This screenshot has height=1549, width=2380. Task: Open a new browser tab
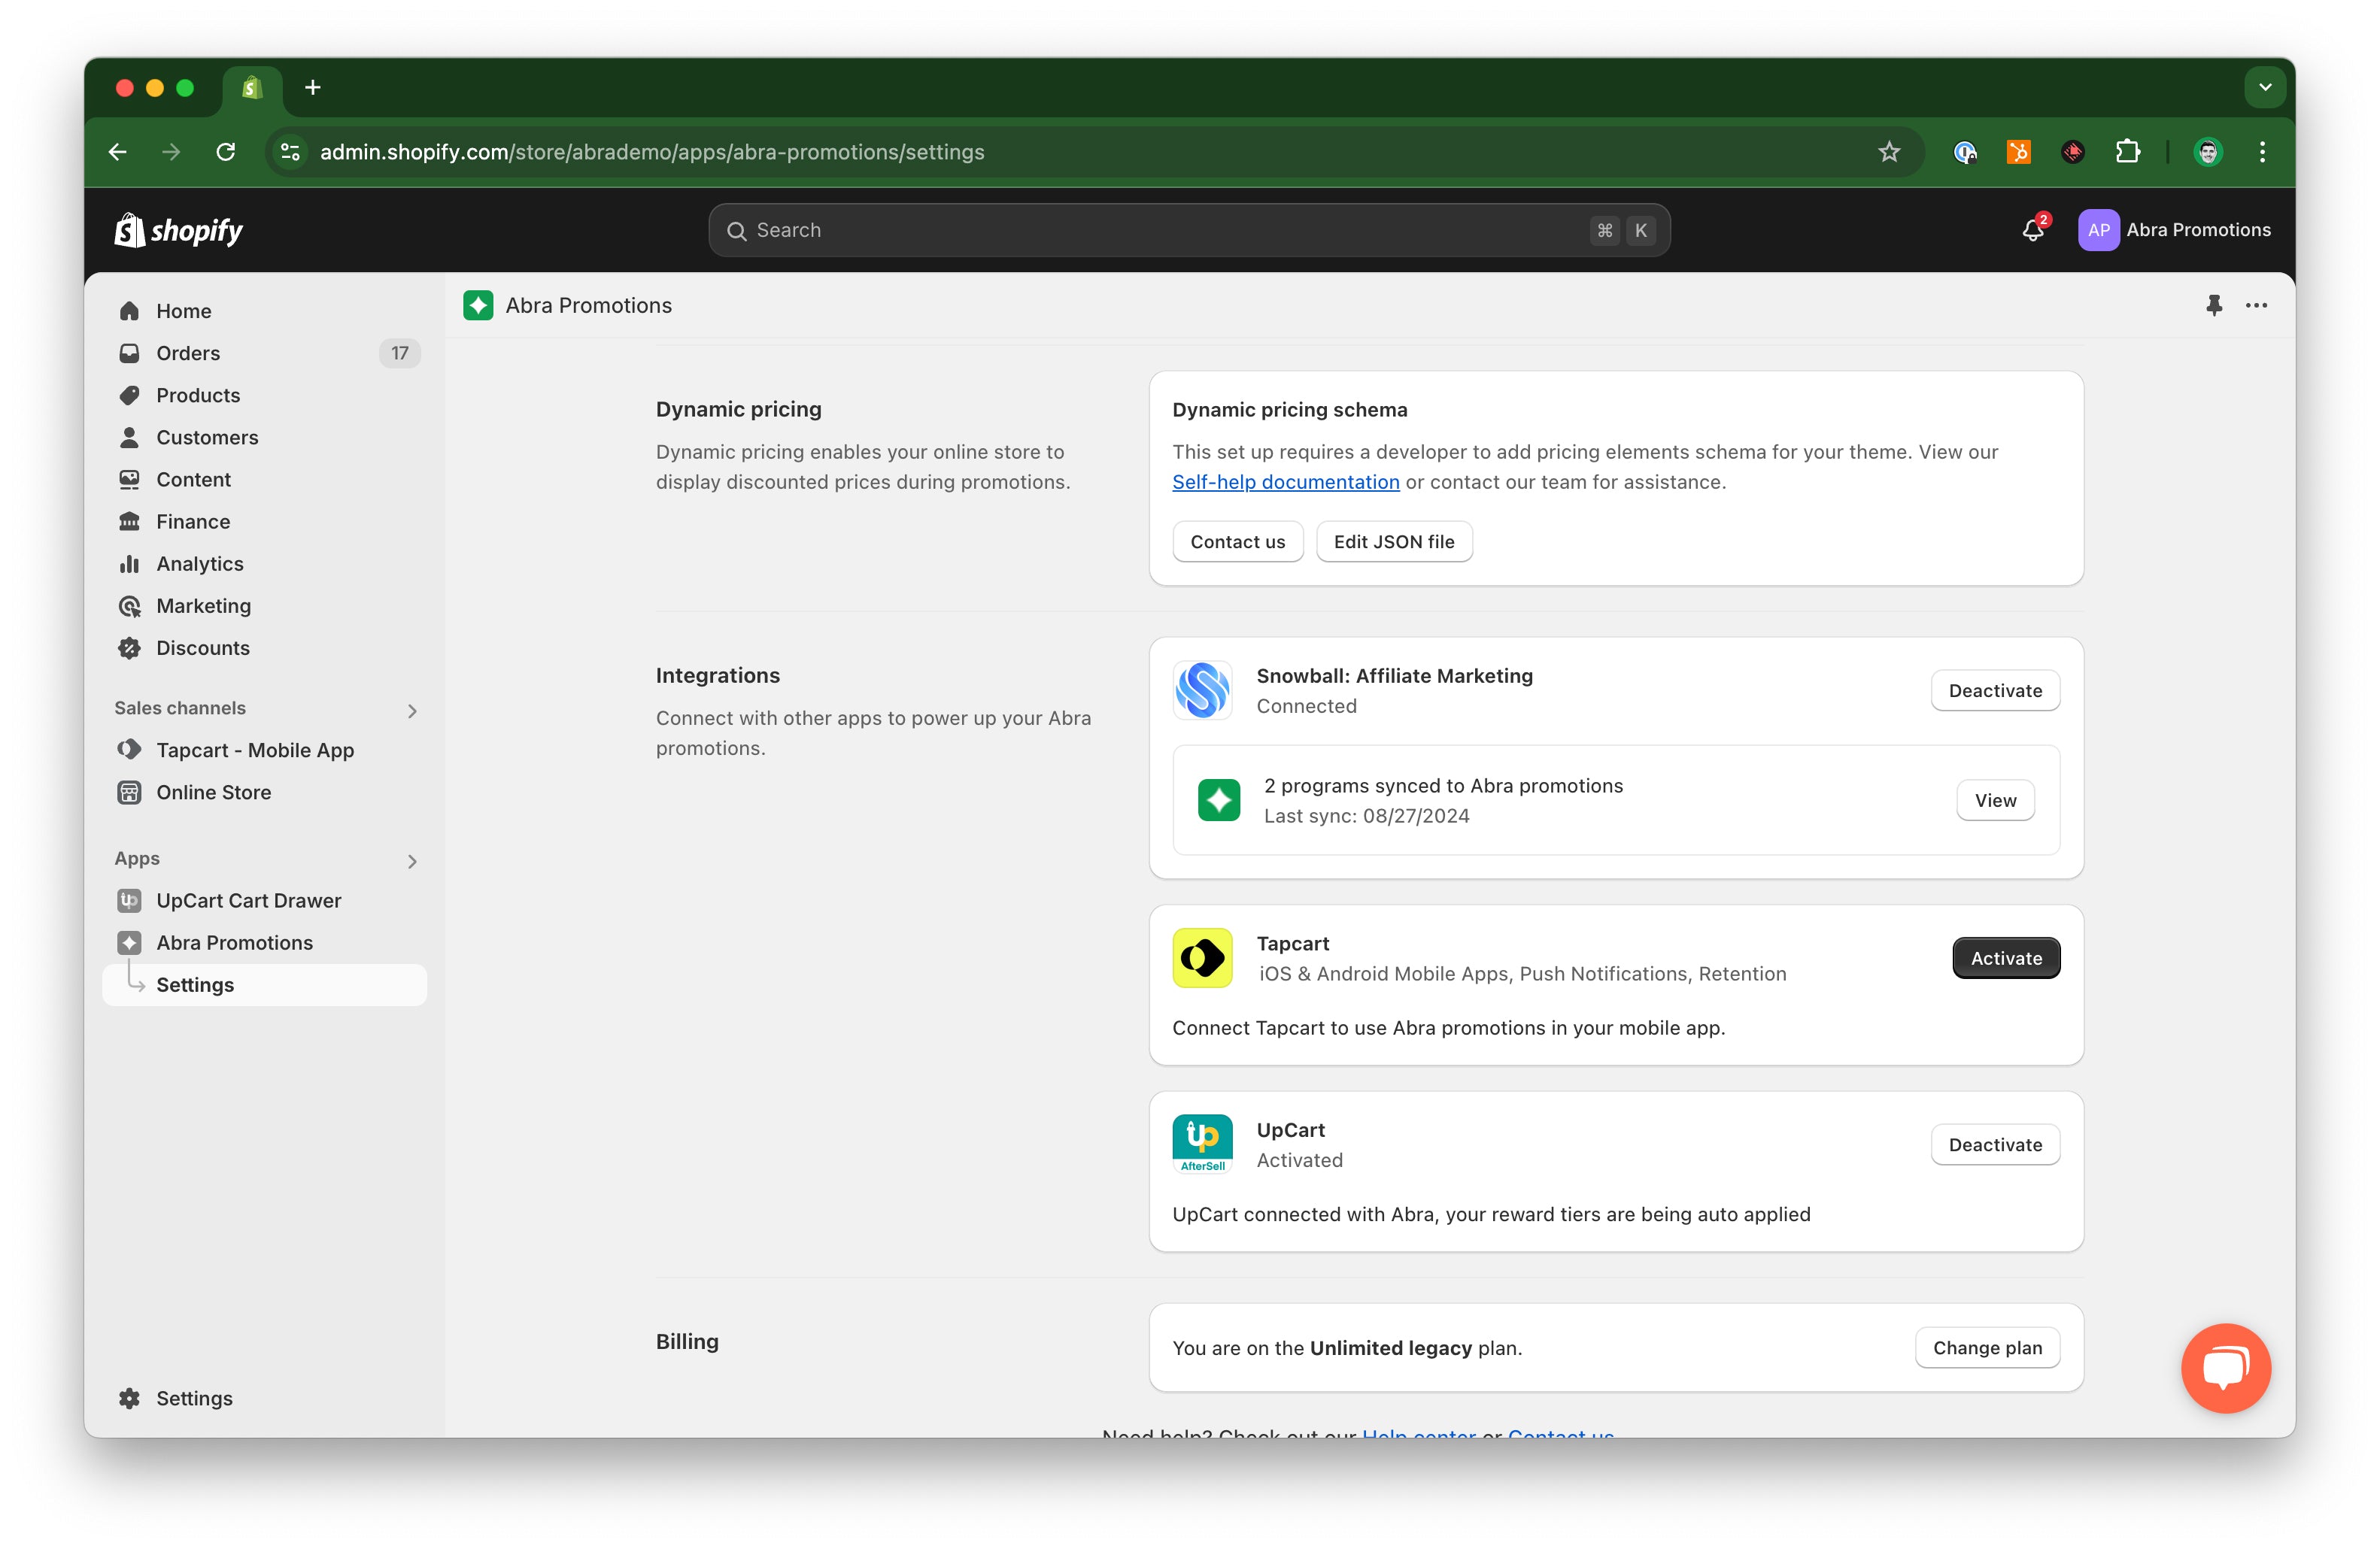313,88
